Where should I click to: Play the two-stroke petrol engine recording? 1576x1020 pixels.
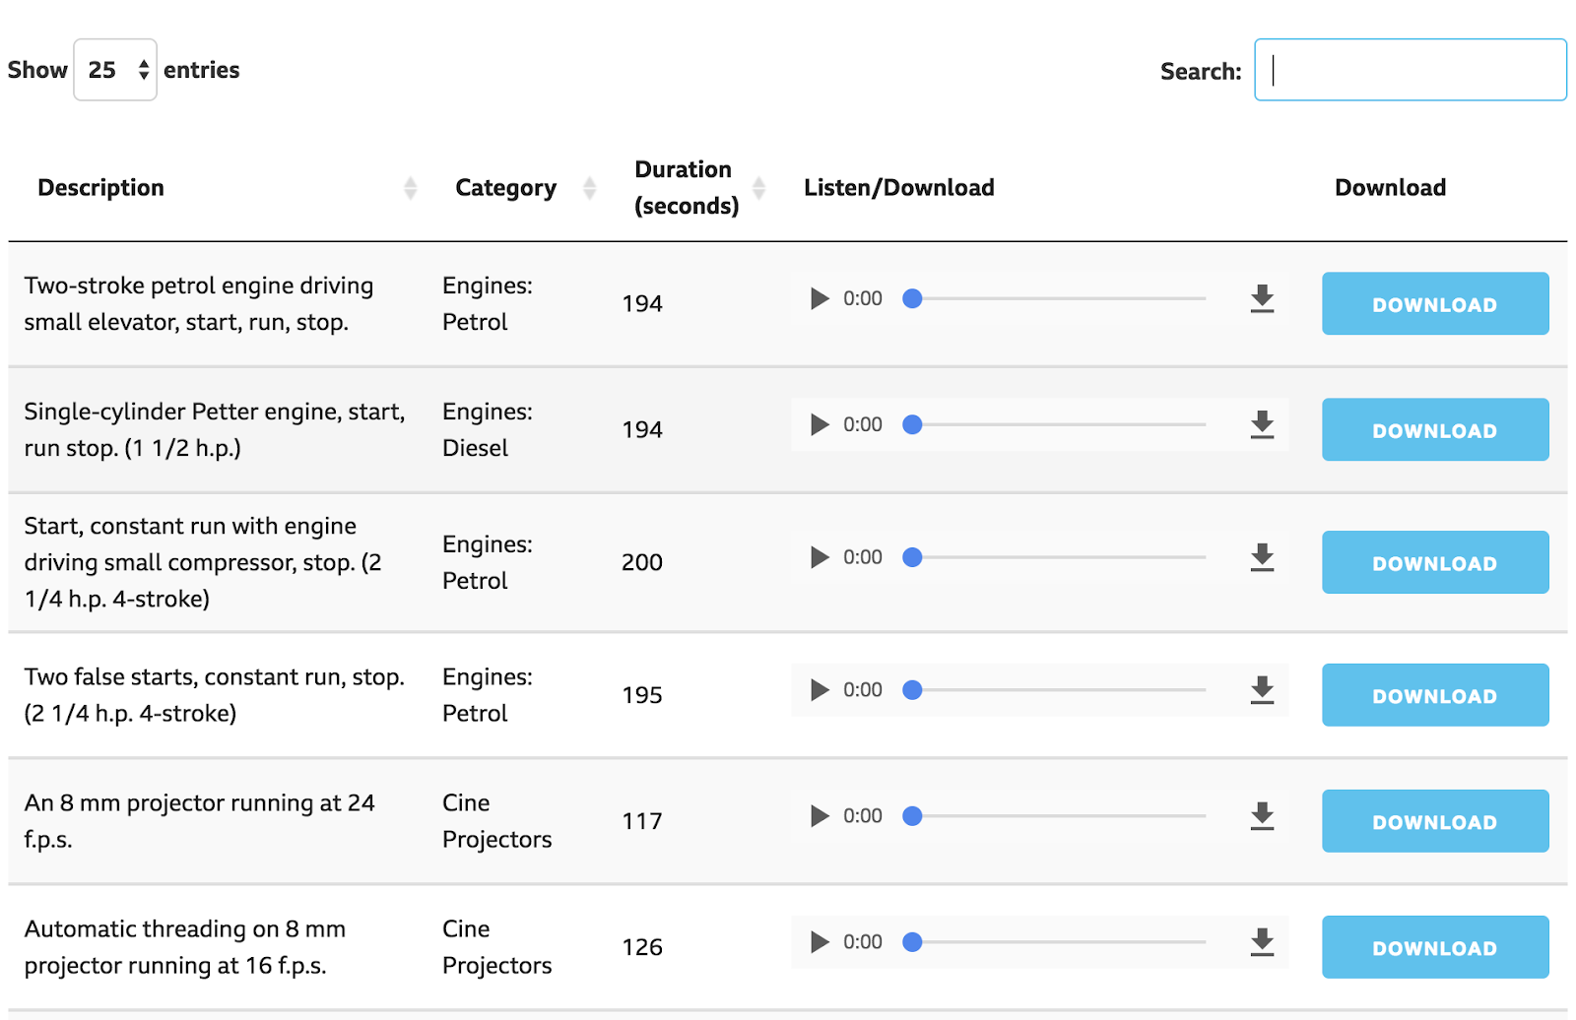pos(818,298)
